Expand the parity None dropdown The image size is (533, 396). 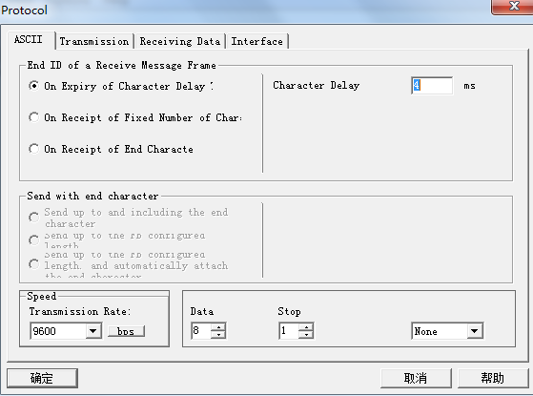475,331
